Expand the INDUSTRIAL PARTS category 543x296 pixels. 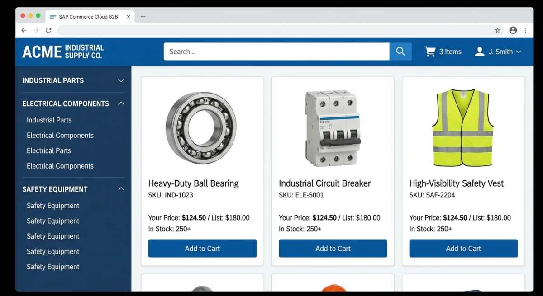[x=121, y=80]
